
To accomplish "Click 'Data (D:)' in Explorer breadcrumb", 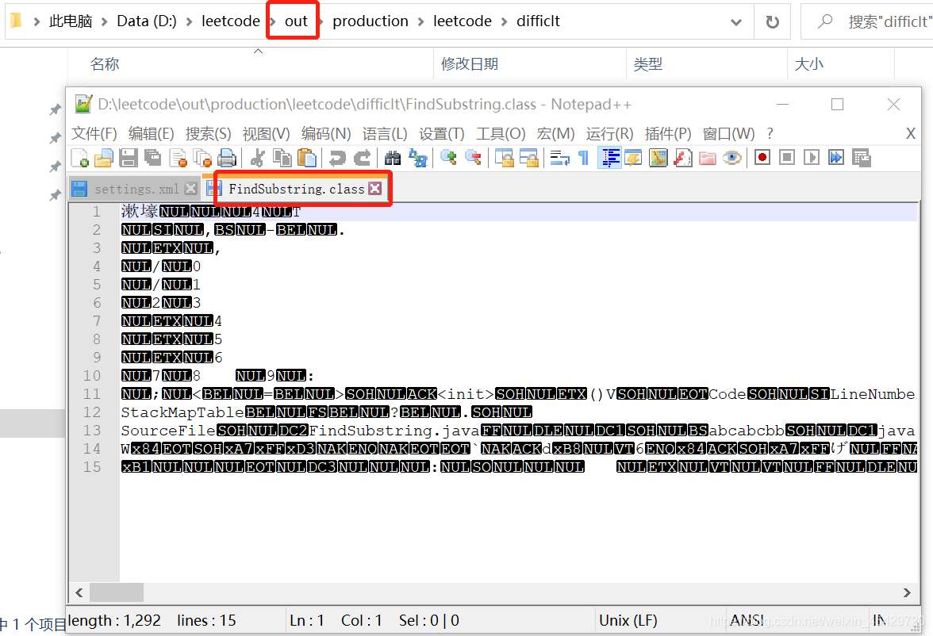I will (x=146, y=21).
